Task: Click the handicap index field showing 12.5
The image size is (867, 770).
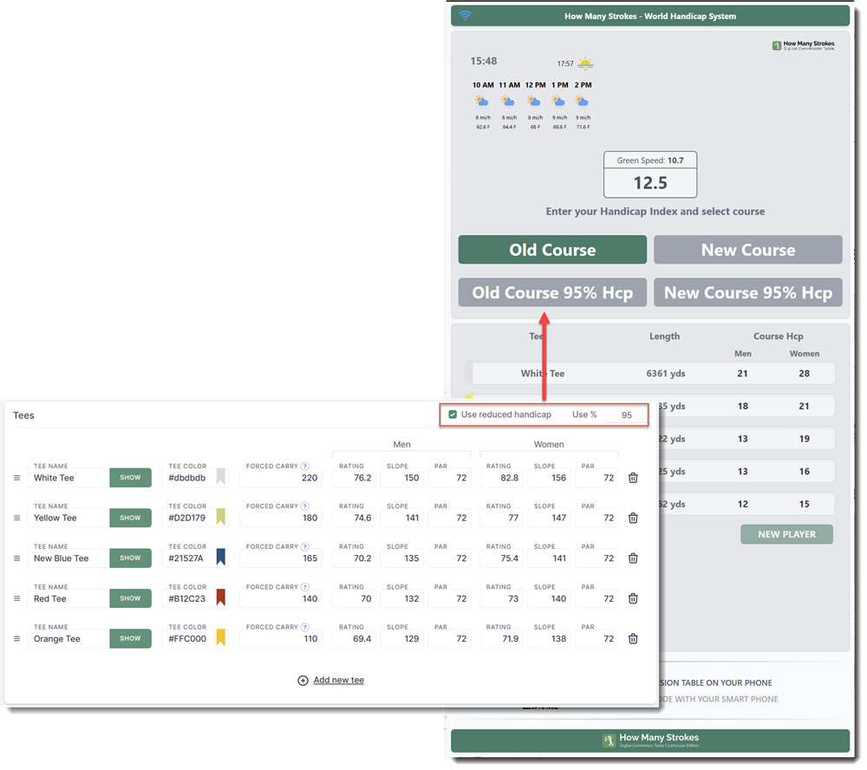Action: click(x=650, y=183)
